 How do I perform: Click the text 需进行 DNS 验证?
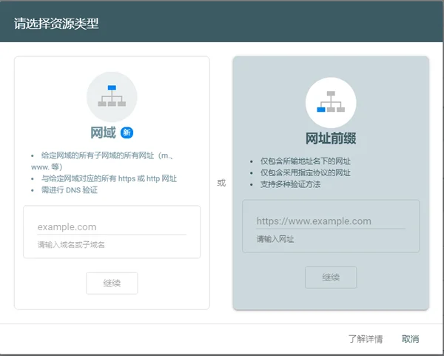70,189
